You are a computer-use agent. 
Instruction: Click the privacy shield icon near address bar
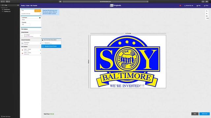point(60,2)
